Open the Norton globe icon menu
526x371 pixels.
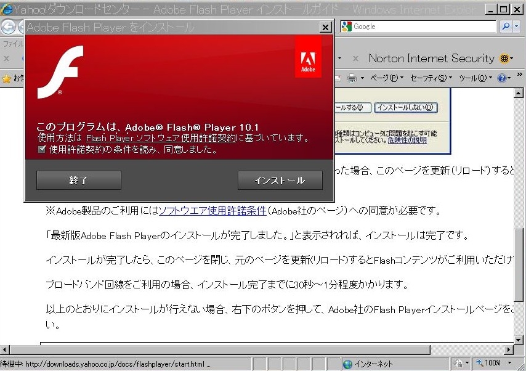pos(506,59)
